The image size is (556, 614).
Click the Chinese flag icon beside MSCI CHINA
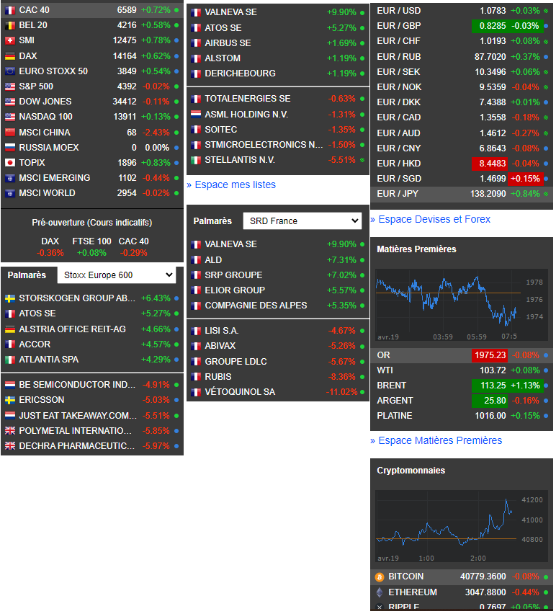click(10, 133)
